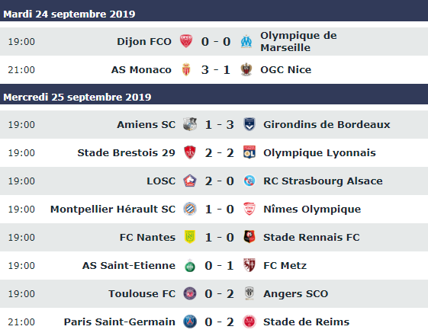The height and width of the screenshot is (336, 428).
Task: Click the Paris Saint-Germain crest
Action: click(190, 322)
